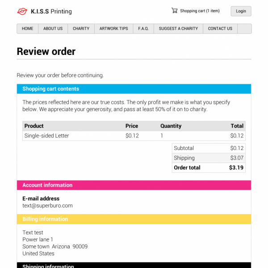Select the CHARITY menu item
Screen dimensions: 268x268
click(81, 29)
